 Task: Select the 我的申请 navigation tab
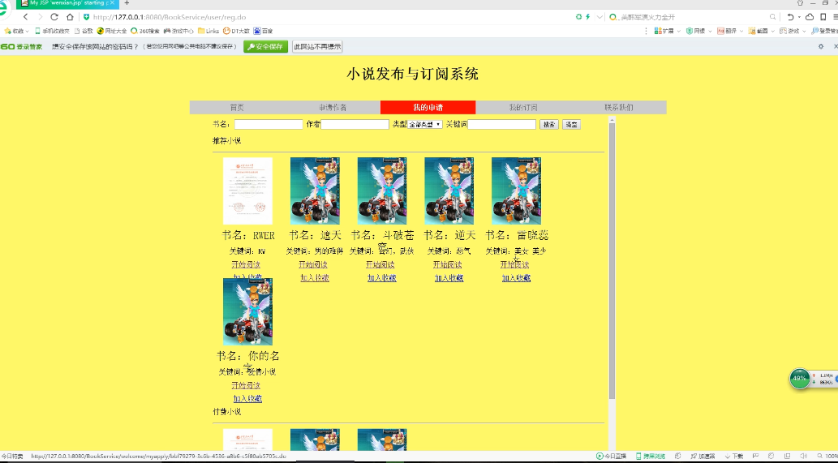click(x=428, y=107)
